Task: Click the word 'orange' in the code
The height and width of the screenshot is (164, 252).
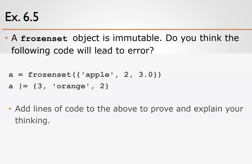Action: 71,86
